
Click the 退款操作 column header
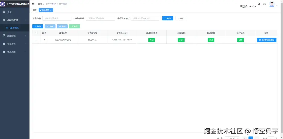click(181, 33)
